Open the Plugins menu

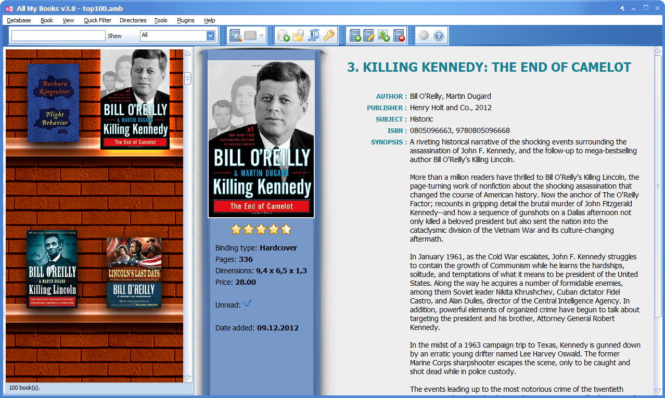click(186, 20)
